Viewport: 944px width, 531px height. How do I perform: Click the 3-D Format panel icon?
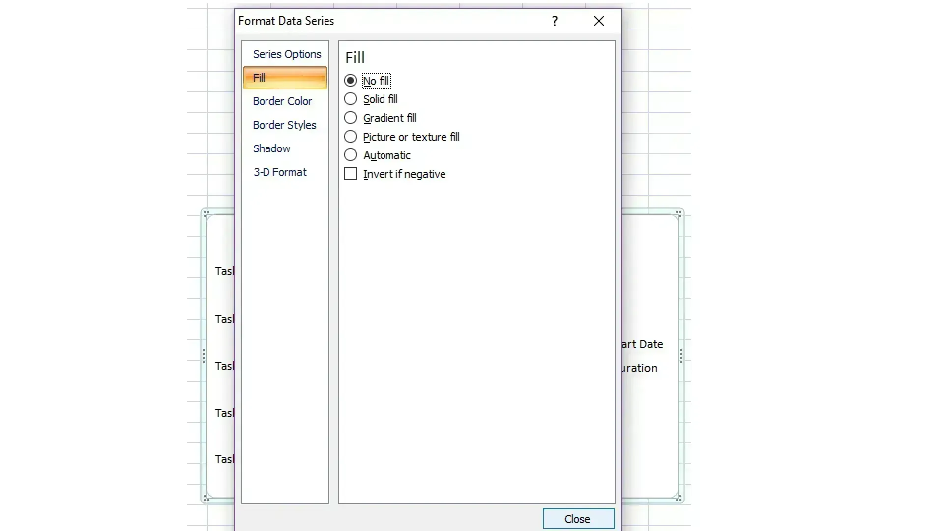click(279, 172)
